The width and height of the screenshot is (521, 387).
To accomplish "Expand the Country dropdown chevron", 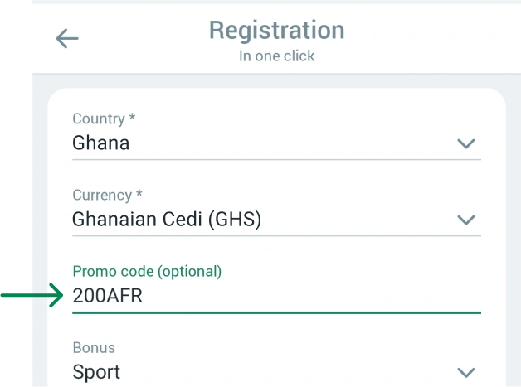I will [x=466, y=143].
